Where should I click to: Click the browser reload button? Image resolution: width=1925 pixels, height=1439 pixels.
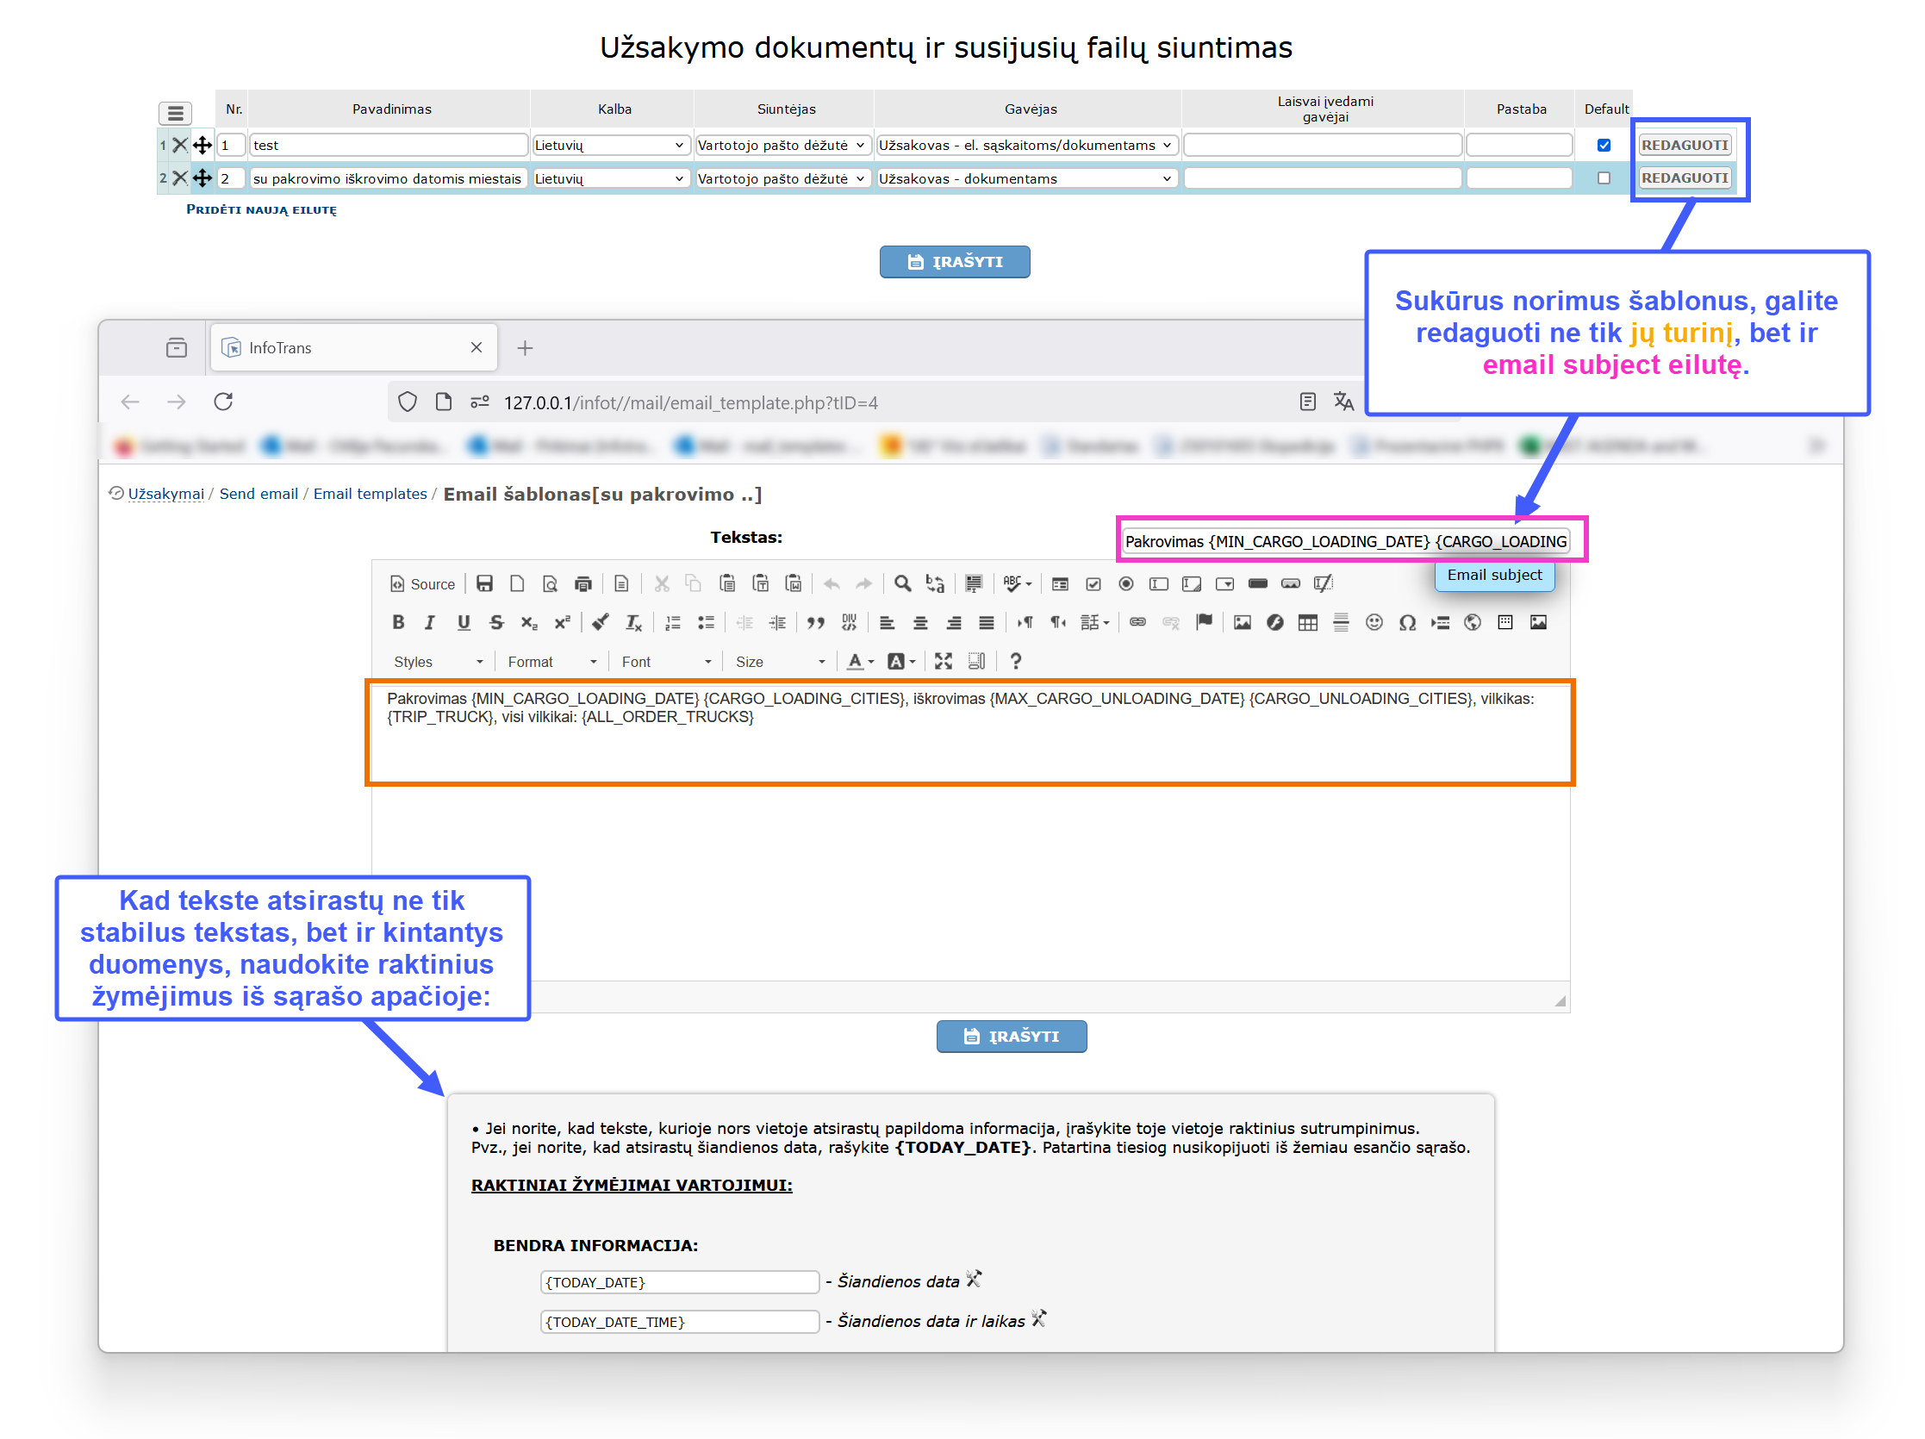[224, 401]
